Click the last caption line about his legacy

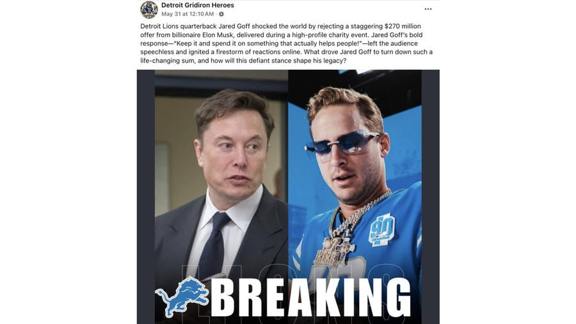(x=243, y=61)
